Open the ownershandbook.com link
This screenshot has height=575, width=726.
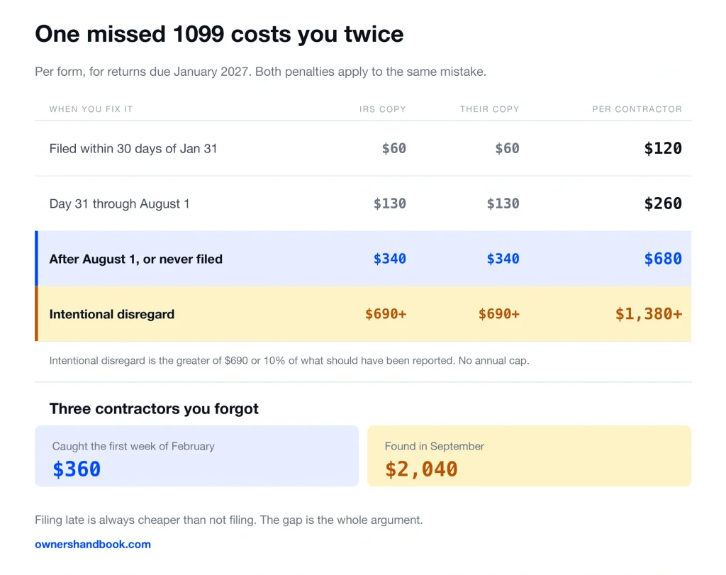[93, 545]
